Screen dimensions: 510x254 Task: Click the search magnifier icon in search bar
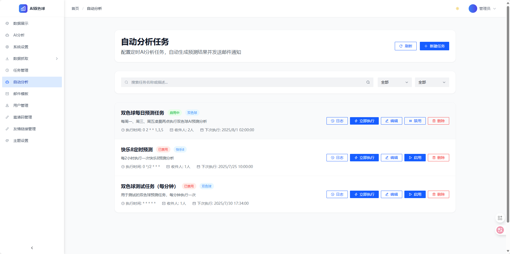tap(368, 82)
